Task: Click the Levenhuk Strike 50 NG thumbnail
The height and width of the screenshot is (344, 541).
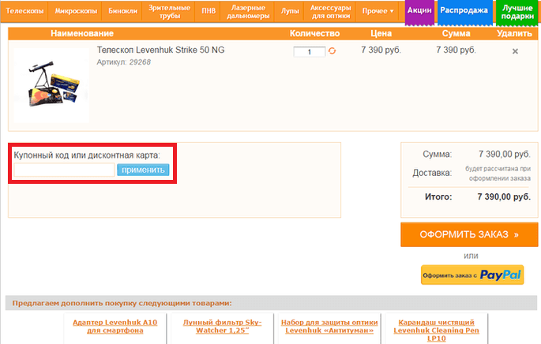Action: pos(51,85)
